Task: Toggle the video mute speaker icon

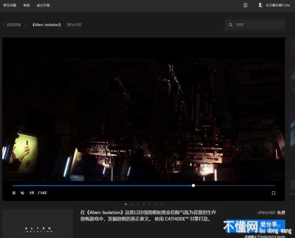Action: [x=22, y=193]
